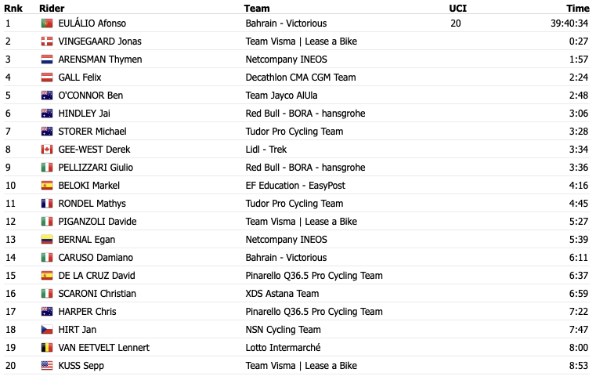Sort by the UCI column header

[x=457, y=9]
